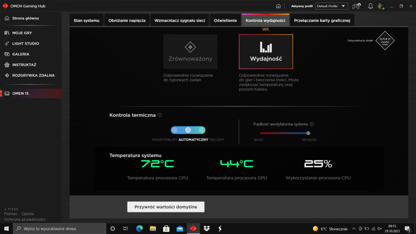Image resolution: width=416 pixels, height=234 pixels.
Task: Open File Explorer from the taskbar
Action: point(153,229)
